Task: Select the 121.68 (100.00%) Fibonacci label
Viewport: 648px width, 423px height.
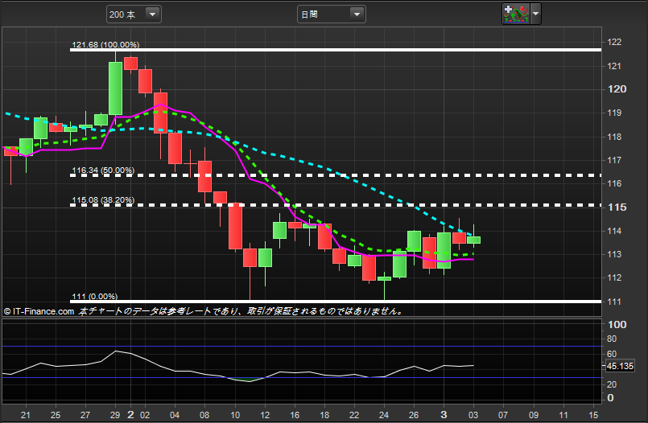Action: [105, 44]
